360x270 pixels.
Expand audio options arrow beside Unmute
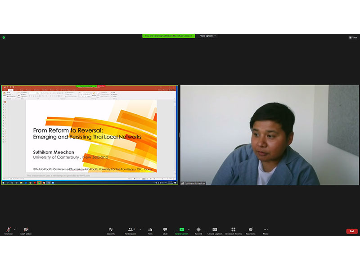(x=14, y=229)
